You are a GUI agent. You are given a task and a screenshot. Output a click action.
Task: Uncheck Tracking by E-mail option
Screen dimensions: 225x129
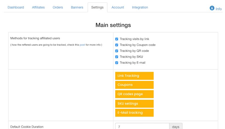point(117,63)
